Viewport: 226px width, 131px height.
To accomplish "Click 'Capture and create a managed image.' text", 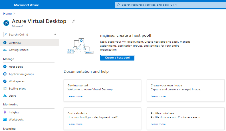I will (176, 90).
